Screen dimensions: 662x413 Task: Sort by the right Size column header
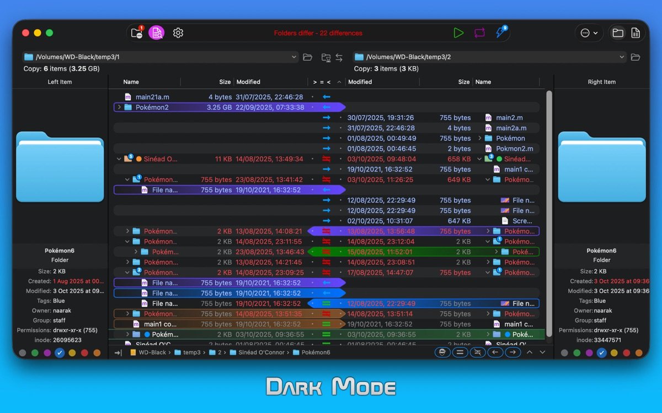pyautogui.click(x=464, y=82)
